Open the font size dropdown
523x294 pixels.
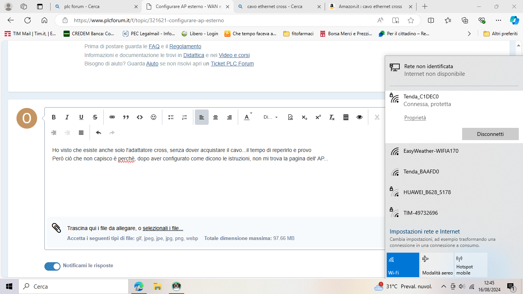click(x=270, y=117)
